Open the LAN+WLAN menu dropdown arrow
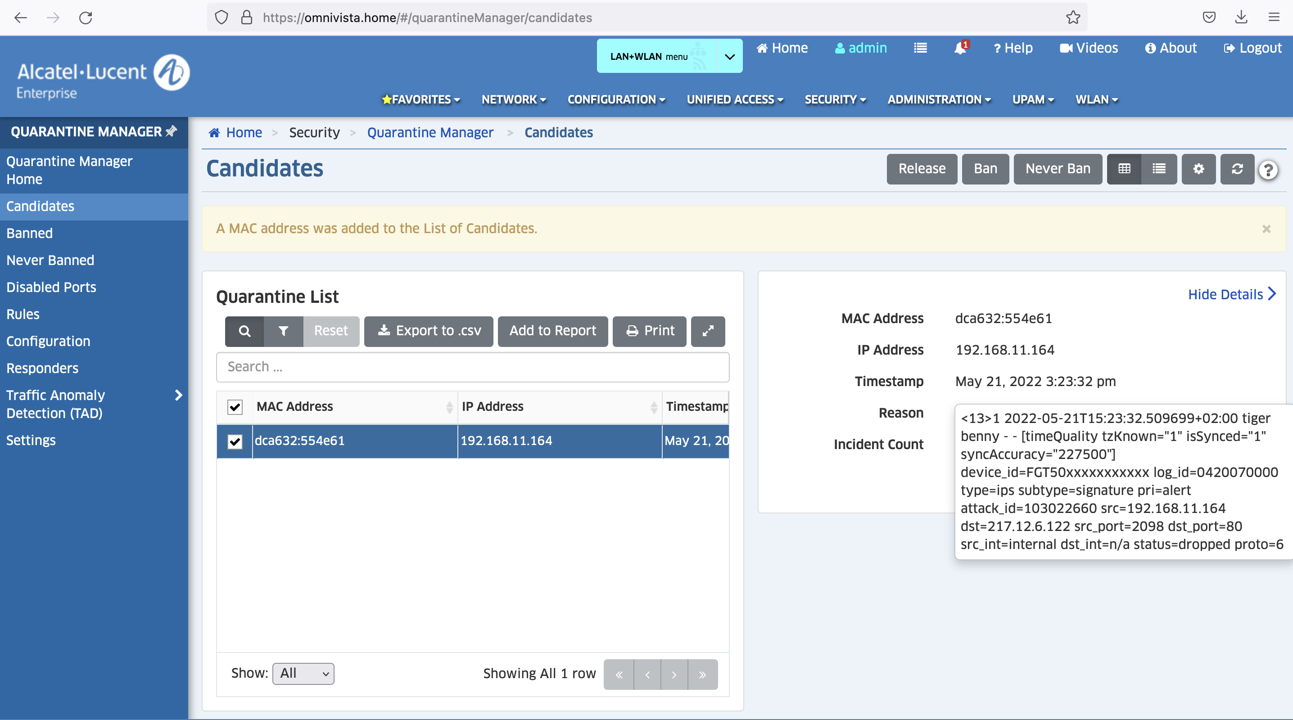 pyautogui.click(x=729, y=56)
